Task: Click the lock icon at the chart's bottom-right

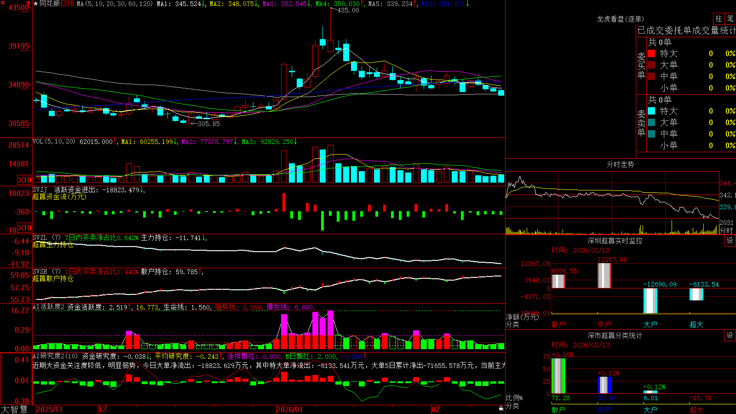Action: 501,408
